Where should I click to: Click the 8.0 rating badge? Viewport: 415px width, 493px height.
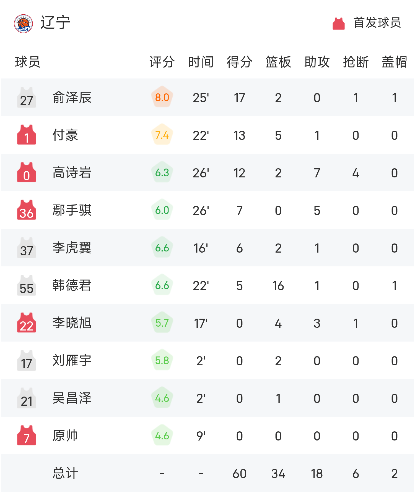(162, 98)
